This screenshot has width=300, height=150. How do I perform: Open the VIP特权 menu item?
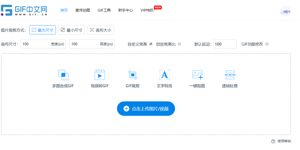tap(147, 10)
